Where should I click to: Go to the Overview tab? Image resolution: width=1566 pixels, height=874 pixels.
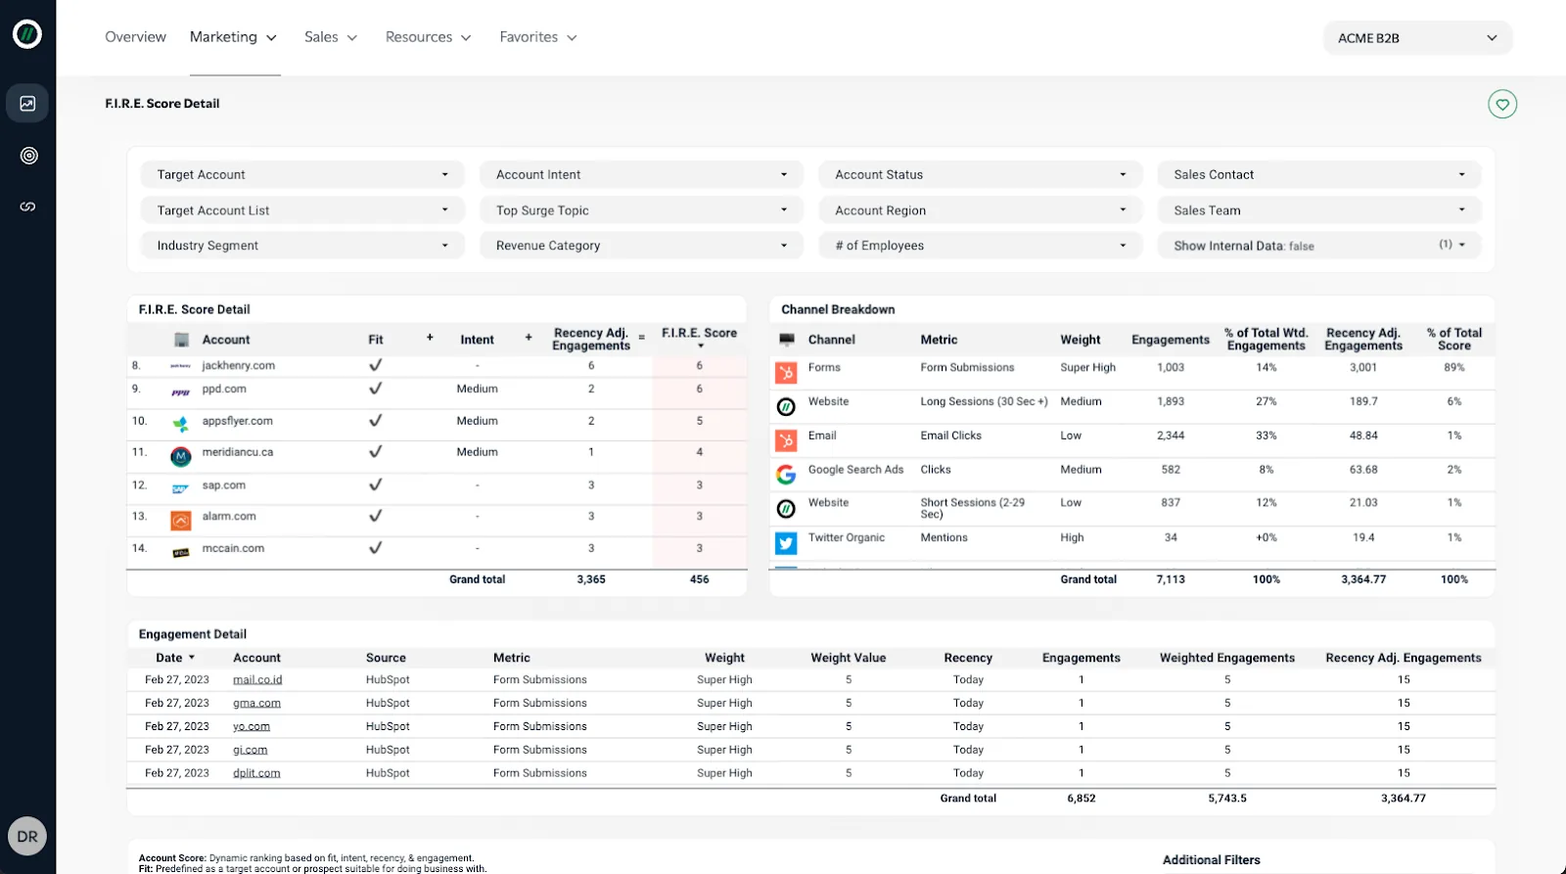(x=135, y=37)
